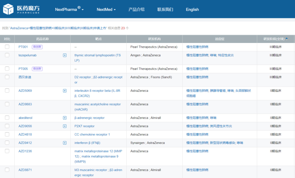
Task: Click plus icon next to AZD9412
Action: pyautogui.click(x=65, y=143)
